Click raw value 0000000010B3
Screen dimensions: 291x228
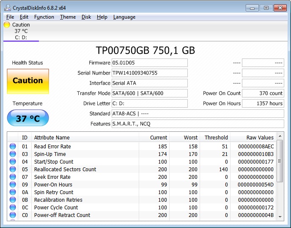pyautogui.click(x=256, y=154)
